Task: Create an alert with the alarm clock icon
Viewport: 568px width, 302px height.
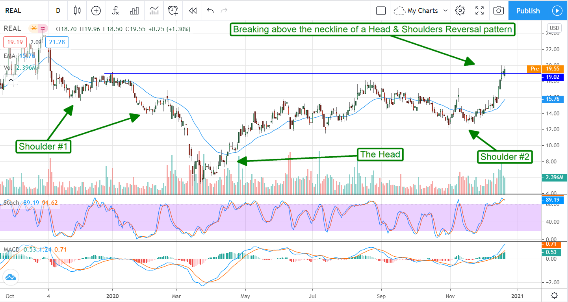Action: [x=173, y=11]
